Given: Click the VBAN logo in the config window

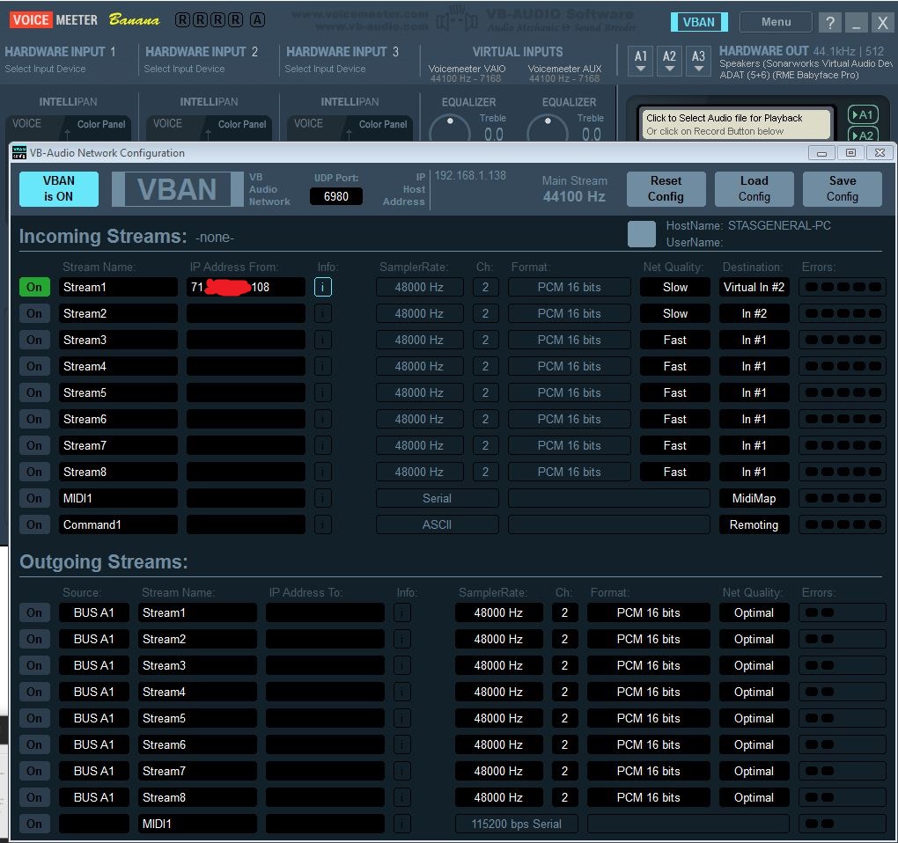Looking at the screenshot, I should [178, 189].
